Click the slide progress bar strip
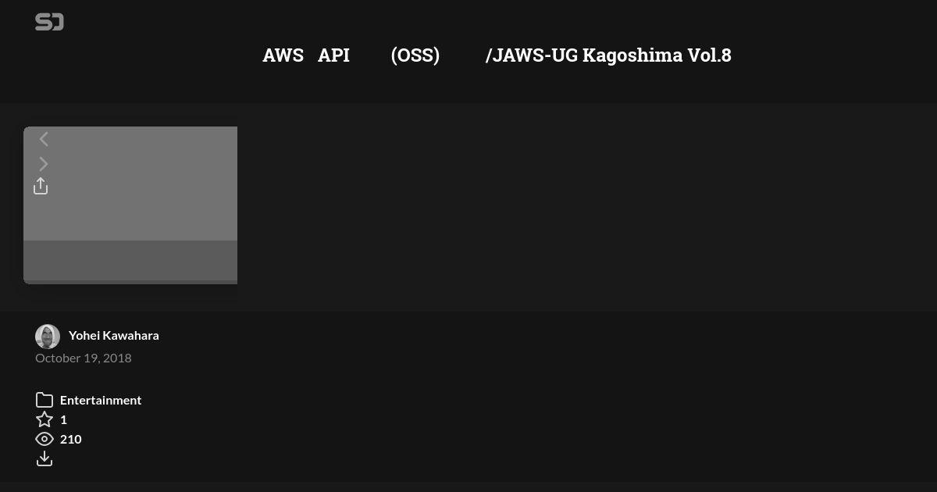The width and height of the screenshot is (937, 492). (x=130, y=282)
